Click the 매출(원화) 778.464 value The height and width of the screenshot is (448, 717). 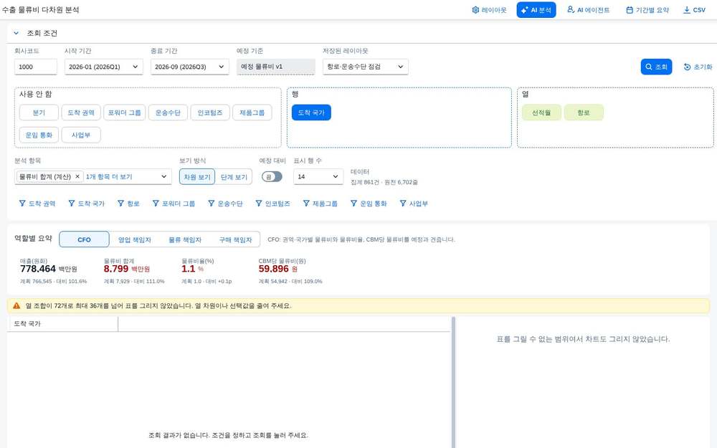click(x=49, y=269)
